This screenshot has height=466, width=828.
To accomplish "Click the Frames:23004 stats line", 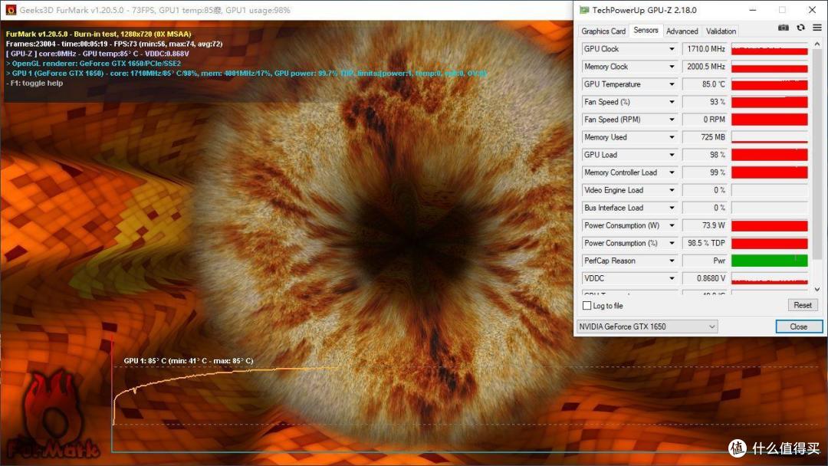I will pyautogui.click(x=114, y=44).
